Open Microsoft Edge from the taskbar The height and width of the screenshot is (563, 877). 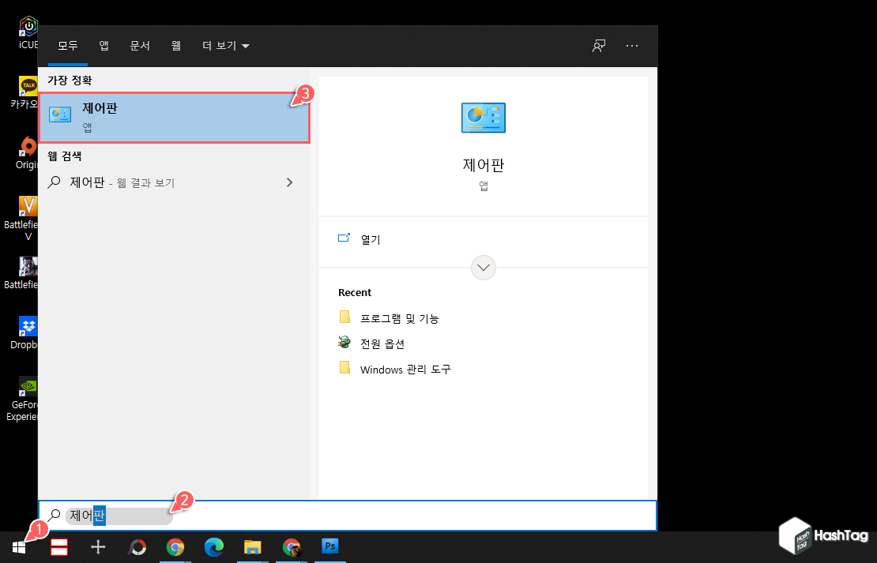coord(214,546)
